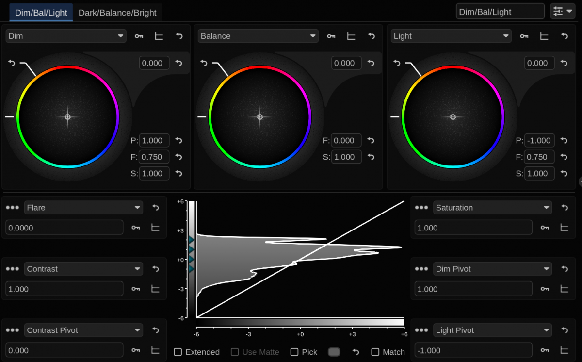Open the Dim wheel selector dropdown
This screenshot has height=362, width=582.
(x=66, y=36)
